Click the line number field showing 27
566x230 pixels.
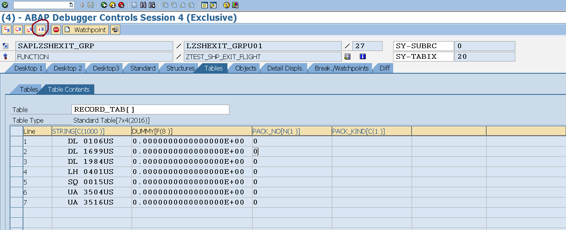coord(367,46)
